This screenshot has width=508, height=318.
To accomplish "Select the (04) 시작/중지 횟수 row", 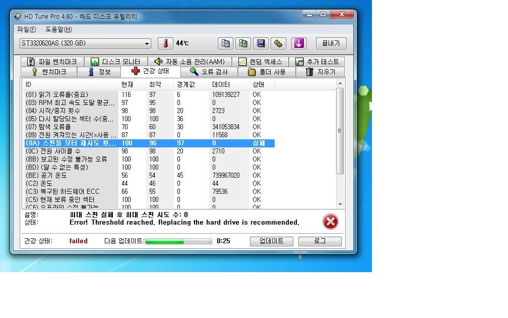I will point(149,111).
